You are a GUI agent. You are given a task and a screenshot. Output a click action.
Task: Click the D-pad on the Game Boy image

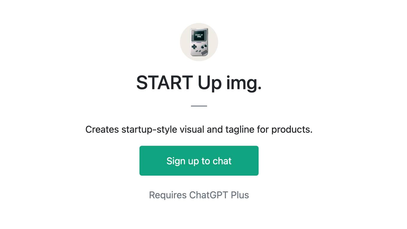click(194, 47)
